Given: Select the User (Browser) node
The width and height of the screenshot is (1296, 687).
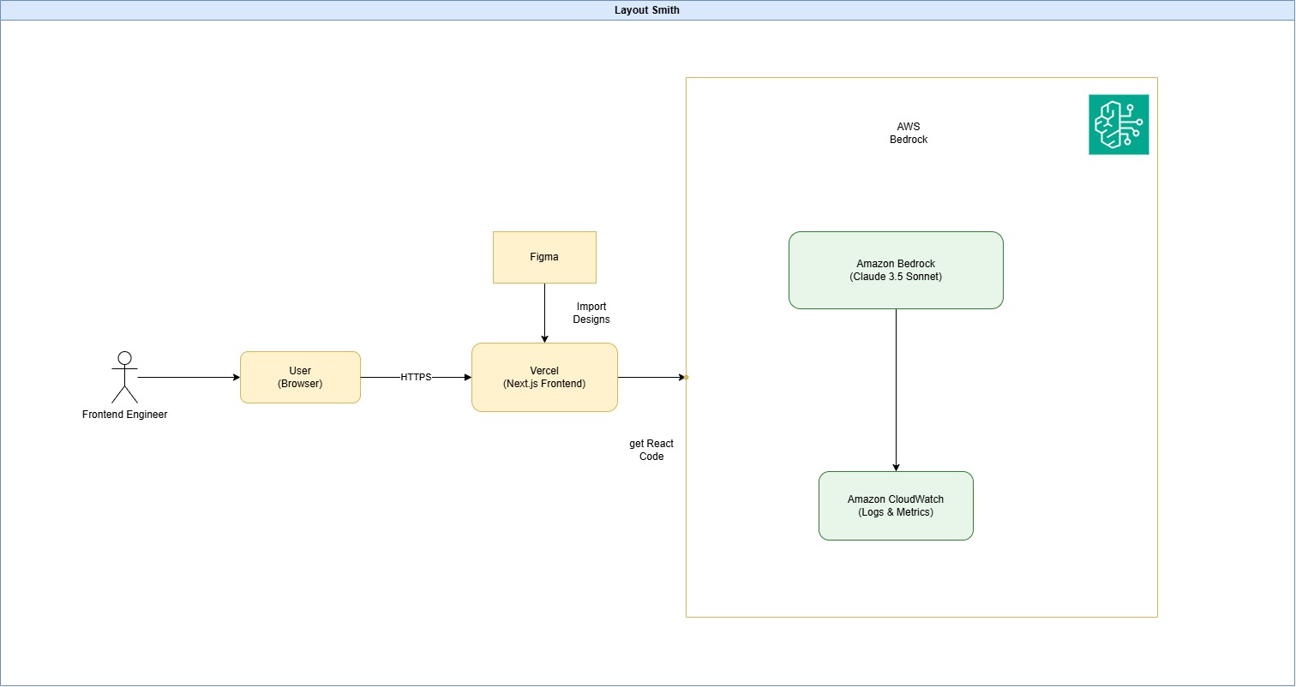Looking at the screenshot, I should pyautogui.click(x=300, y=377).
